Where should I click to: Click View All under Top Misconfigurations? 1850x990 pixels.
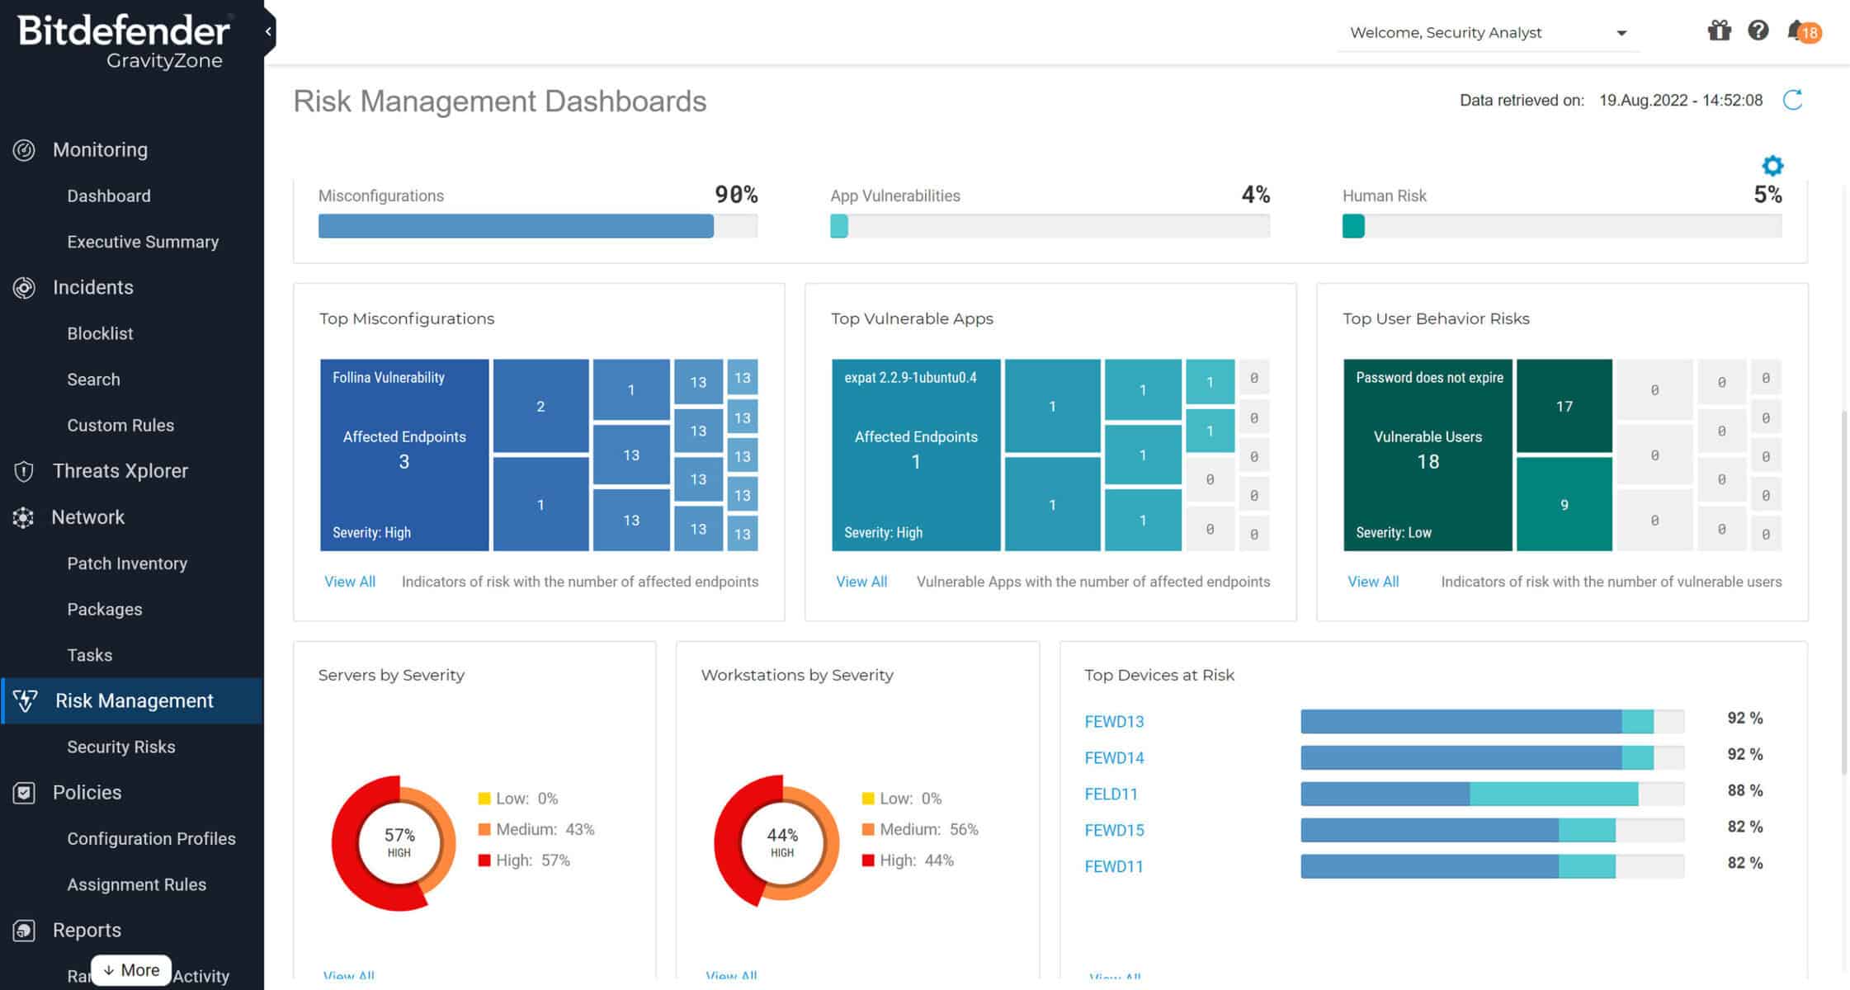pyautogui.click(x=349, y=582)
